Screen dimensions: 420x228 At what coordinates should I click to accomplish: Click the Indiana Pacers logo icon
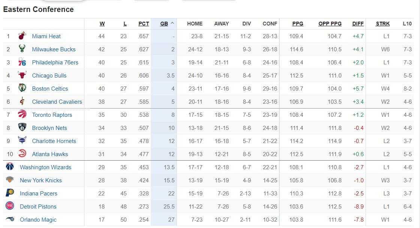pyautogui.click(x=10, y=193)
